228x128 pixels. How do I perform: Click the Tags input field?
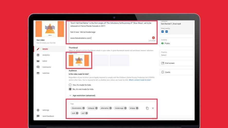pos(112,109)
